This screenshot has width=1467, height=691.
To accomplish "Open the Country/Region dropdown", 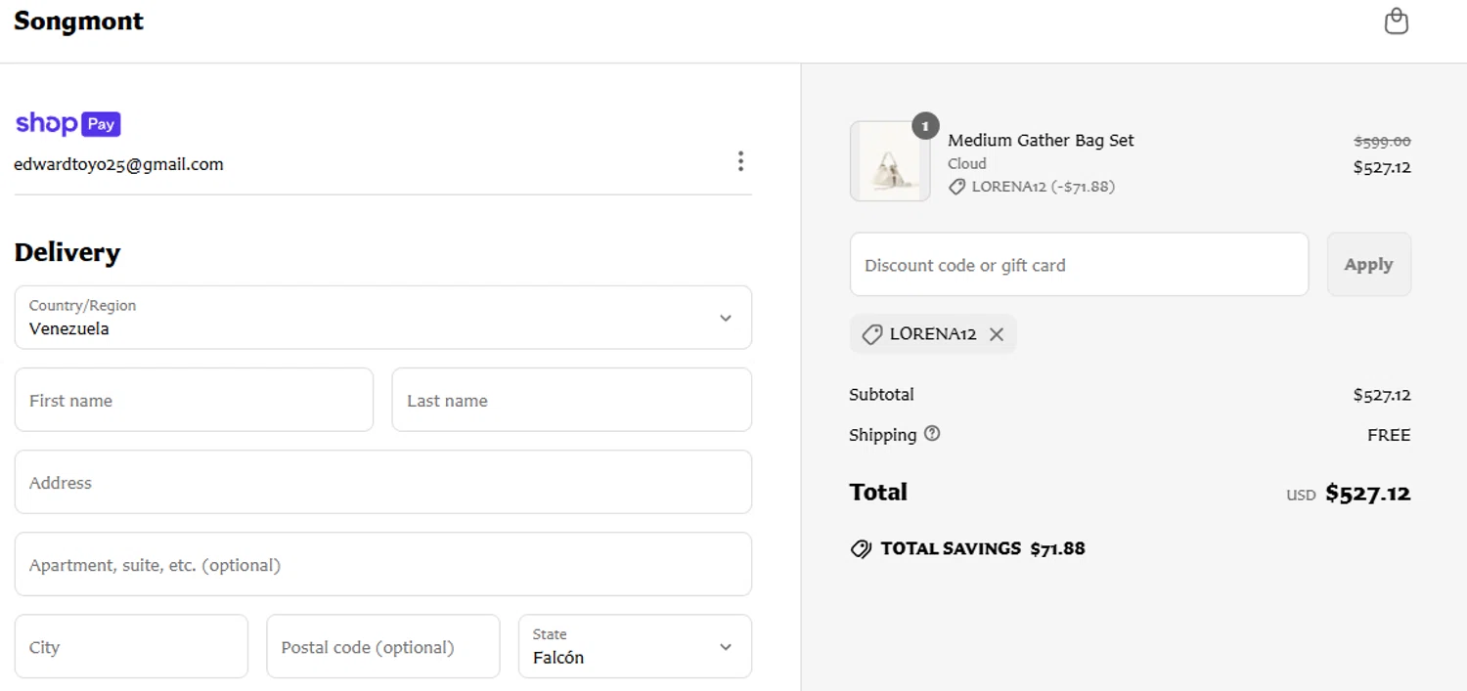I will 382,318.
